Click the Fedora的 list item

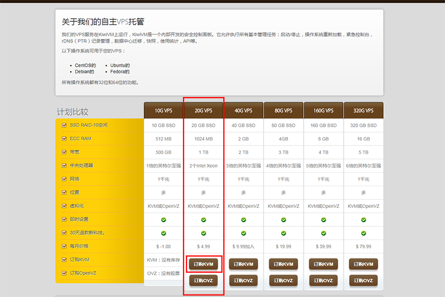point(120,72)
